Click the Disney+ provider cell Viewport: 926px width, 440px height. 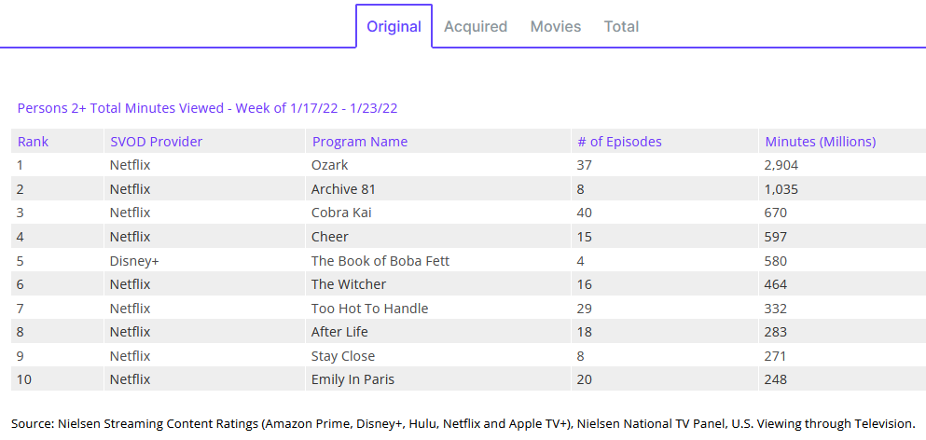click(134, 261)
